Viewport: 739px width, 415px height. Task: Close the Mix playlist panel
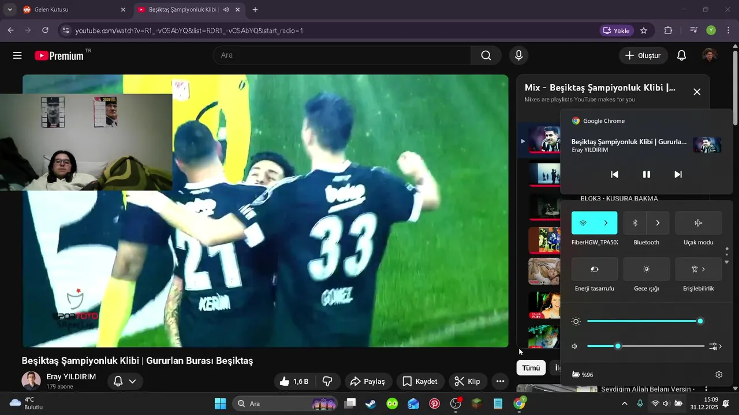(697, 92)
